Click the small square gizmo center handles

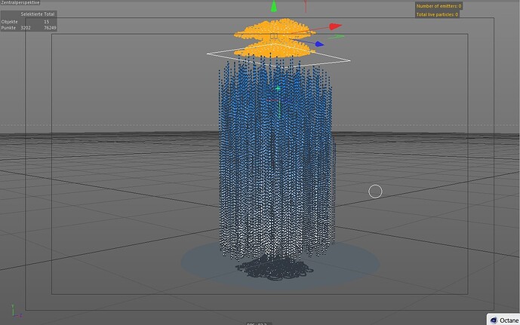pyautogui.click(x=274, y=35)
